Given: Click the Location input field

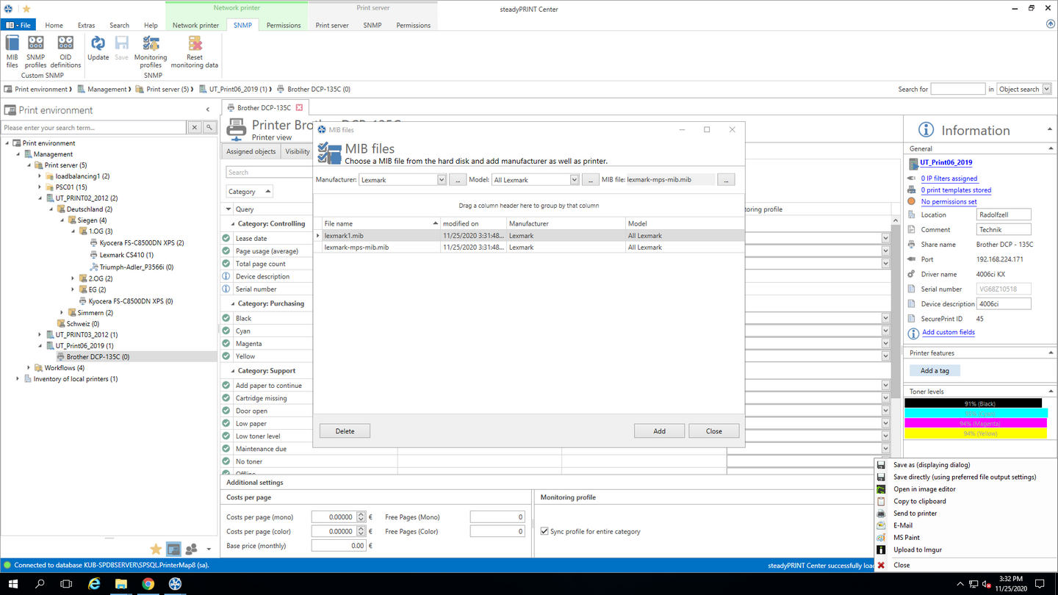Looking at the screenshot, I should click(1004, 214).
